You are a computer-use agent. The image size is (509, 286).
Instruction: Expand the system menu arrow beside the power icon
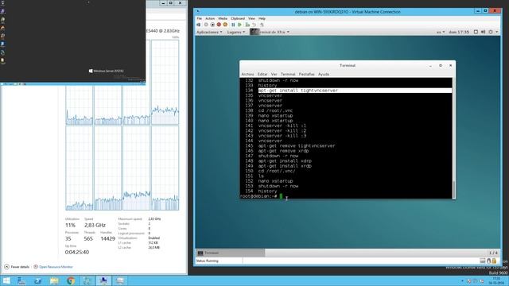(x=496, y=32)
